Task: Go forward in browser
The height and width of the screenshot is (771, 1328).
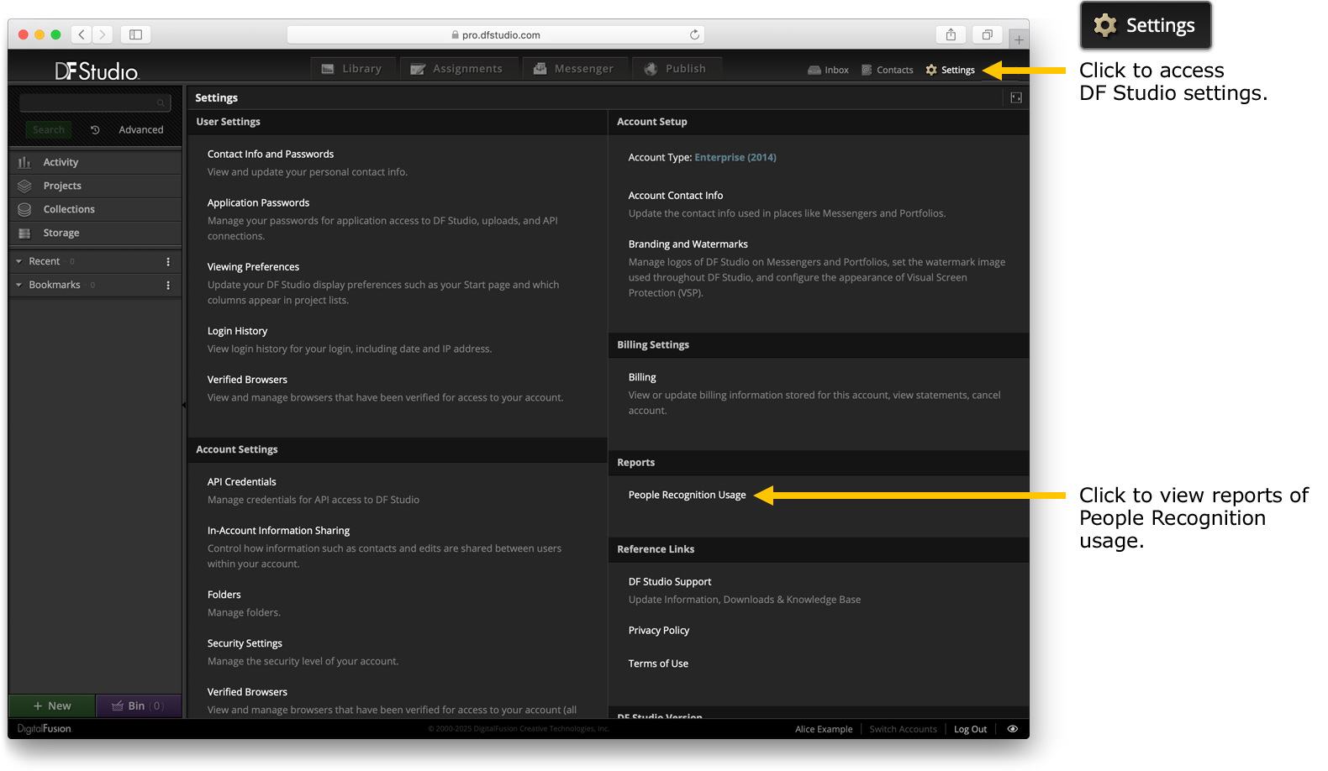Action: coord(103,34)
